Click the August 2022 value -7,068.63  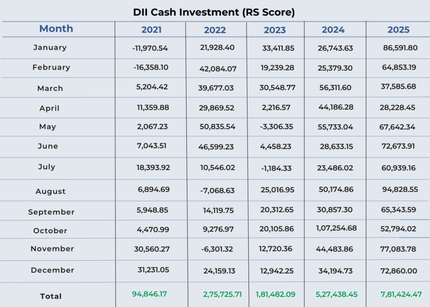tap(216, 191)
